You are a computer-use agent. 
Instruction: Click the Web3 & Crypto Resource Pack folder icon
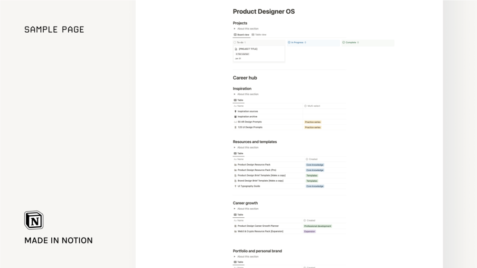coord(235,231)
